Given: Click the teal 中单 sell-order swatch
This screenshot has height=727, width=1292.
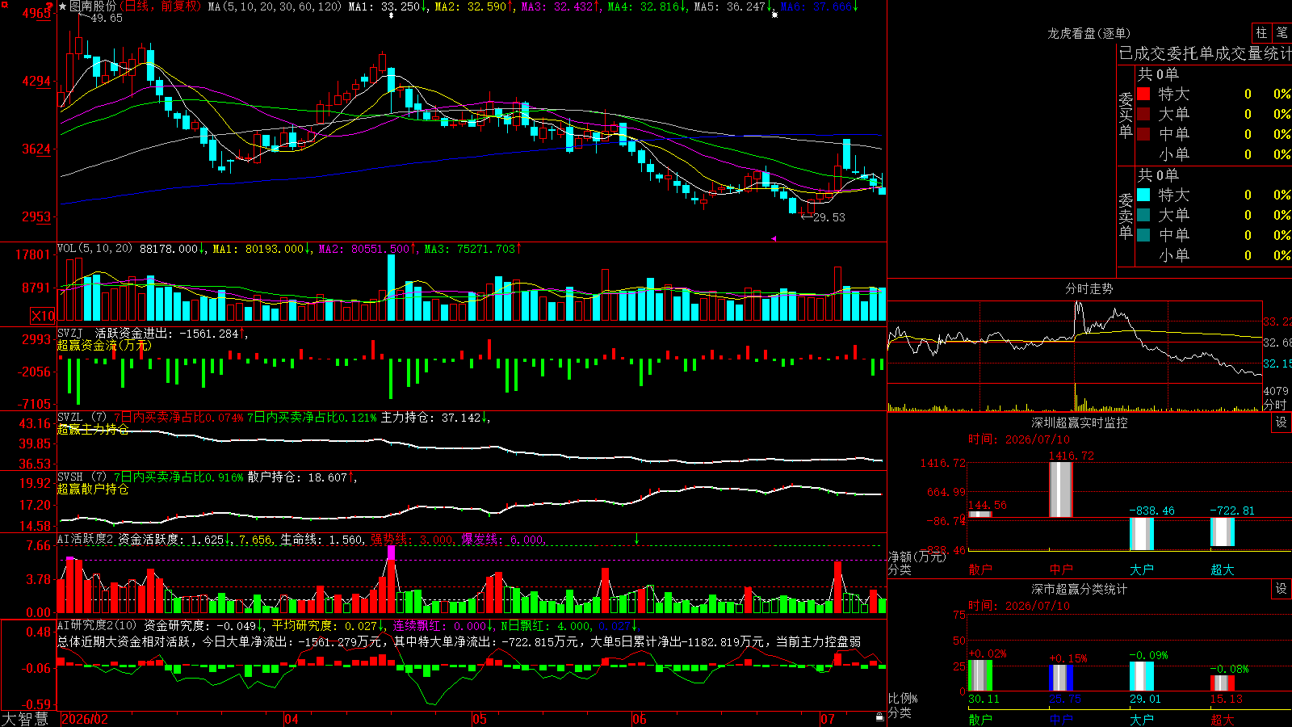Looking at the screenshot, I should (1143, 235).
